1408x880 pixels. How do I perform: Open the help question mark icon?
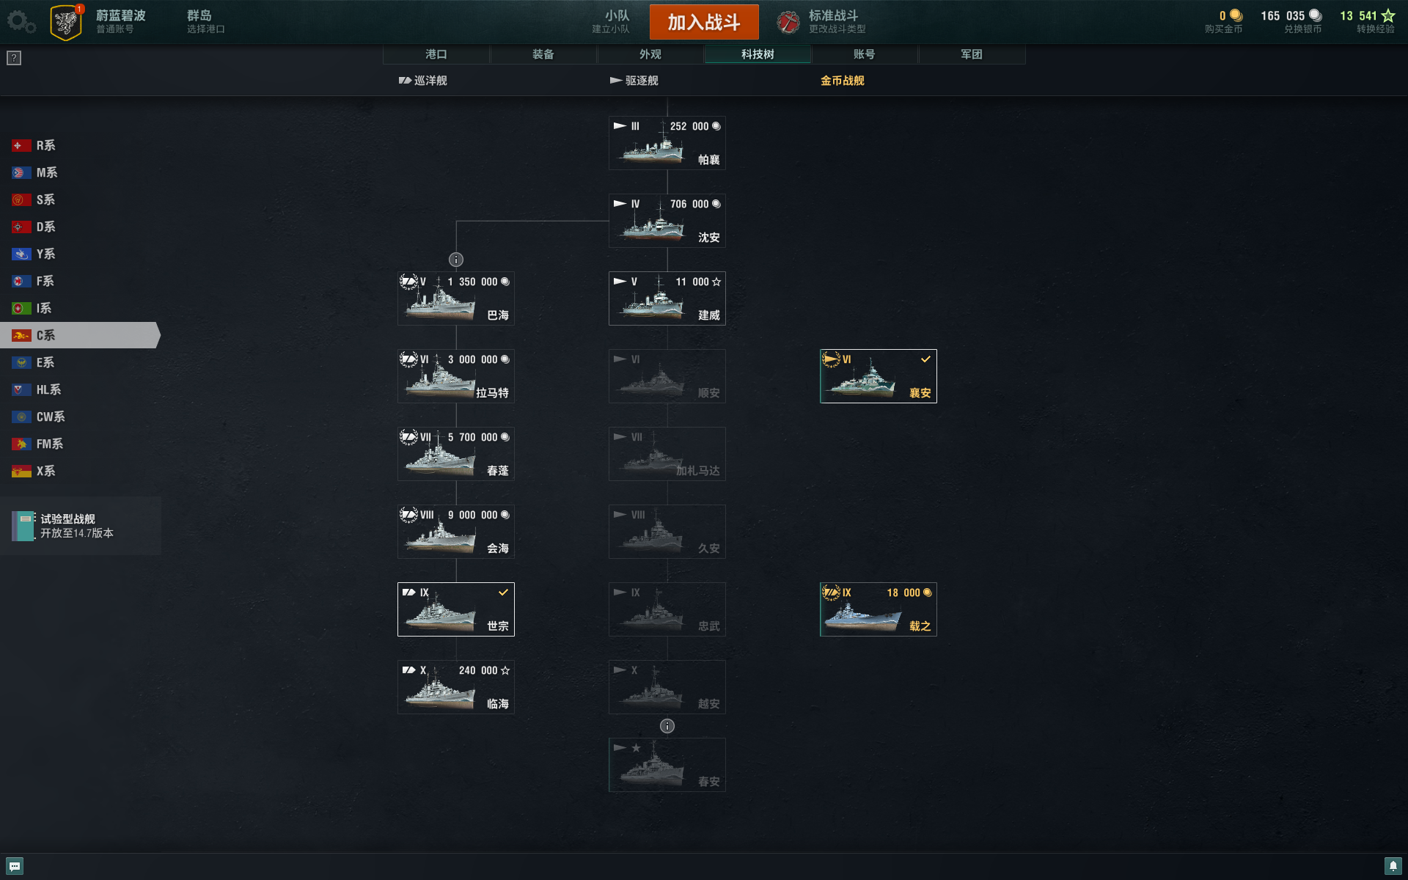point(14,58)
